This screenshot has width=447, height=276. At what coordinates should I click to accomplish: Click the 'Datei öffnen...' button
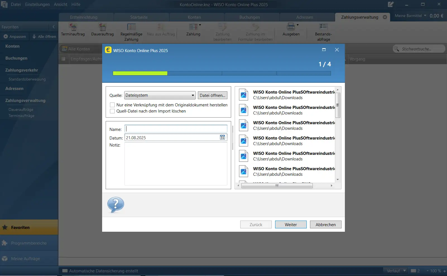(212, 95)
